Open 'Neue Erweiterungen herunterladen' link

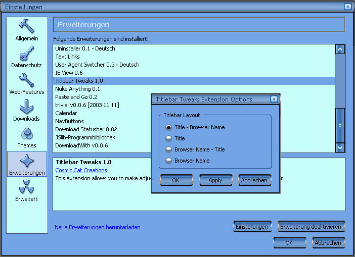tap(98, 227)
